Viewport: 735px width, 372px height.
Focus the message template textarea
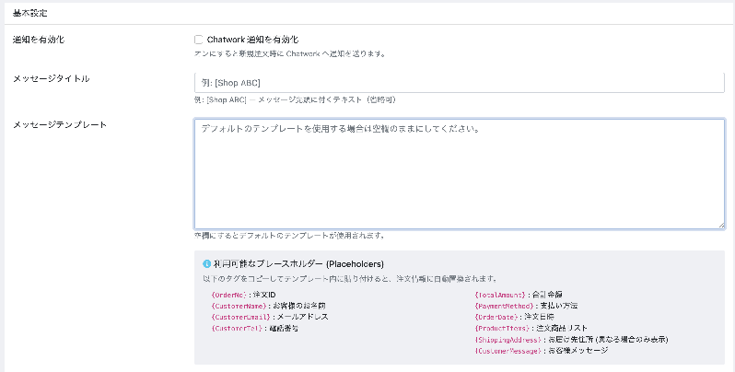460,174
